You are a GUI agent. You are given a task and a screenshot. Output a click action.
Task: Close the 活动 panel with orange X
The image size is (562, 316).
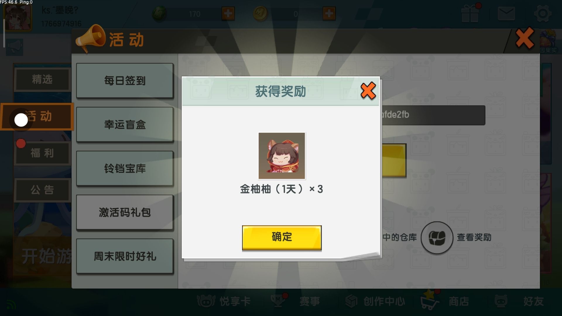coord(525,38)
